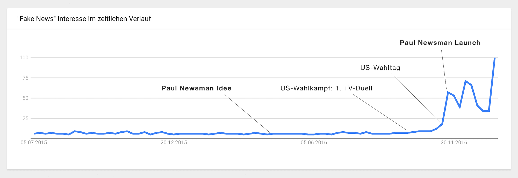The image size is (518, 178).
Task: Click the final peak of the blue line at 100
Action: 495,58
